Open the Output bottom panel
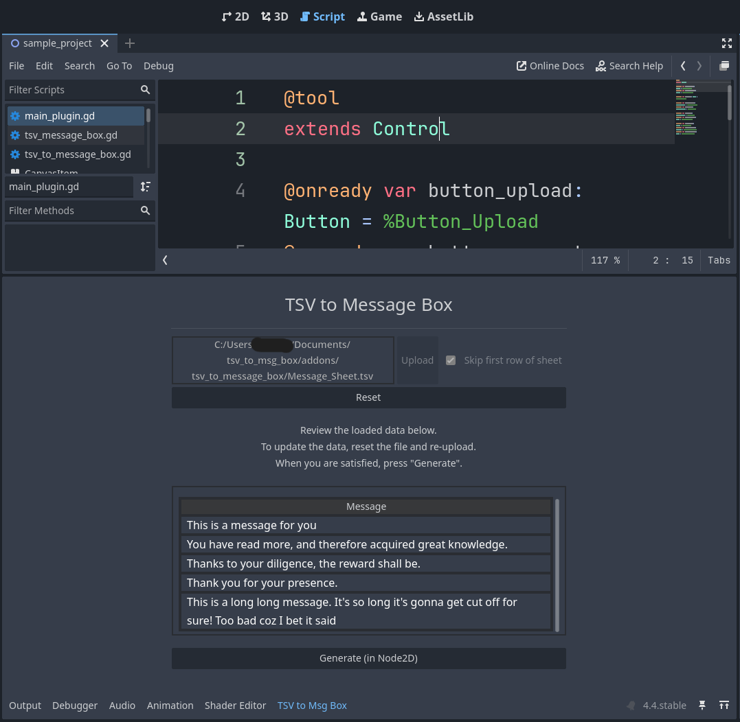 coord(25,706)
